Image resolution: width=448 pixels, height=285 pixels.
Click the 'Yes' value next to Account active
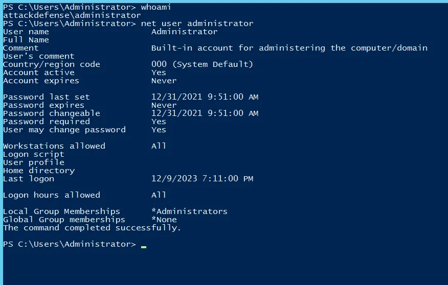coord(159,73)
